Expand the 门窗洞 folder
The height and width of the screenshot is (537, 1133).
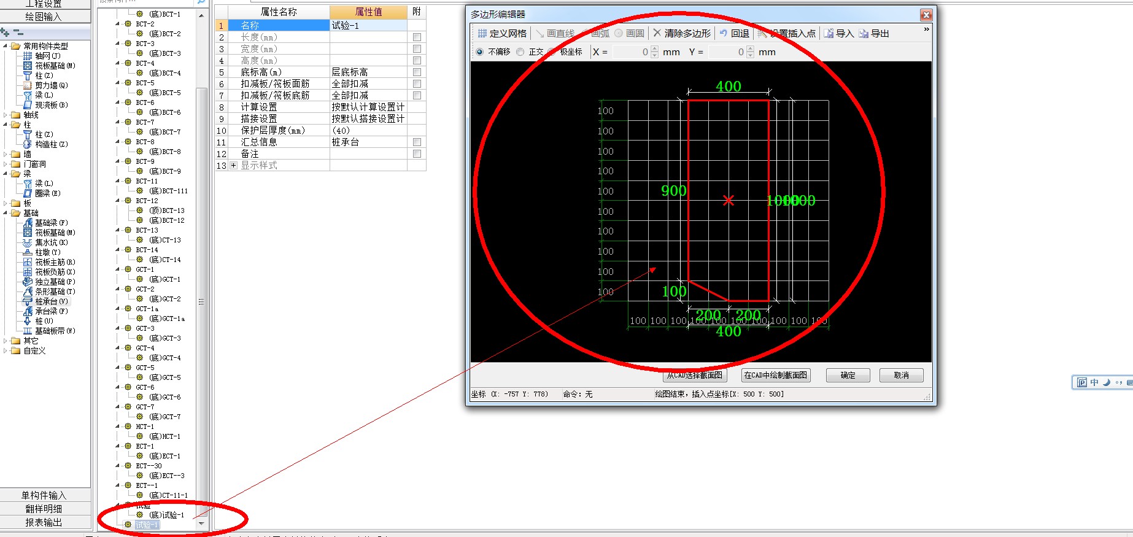[x=6, y=164]
